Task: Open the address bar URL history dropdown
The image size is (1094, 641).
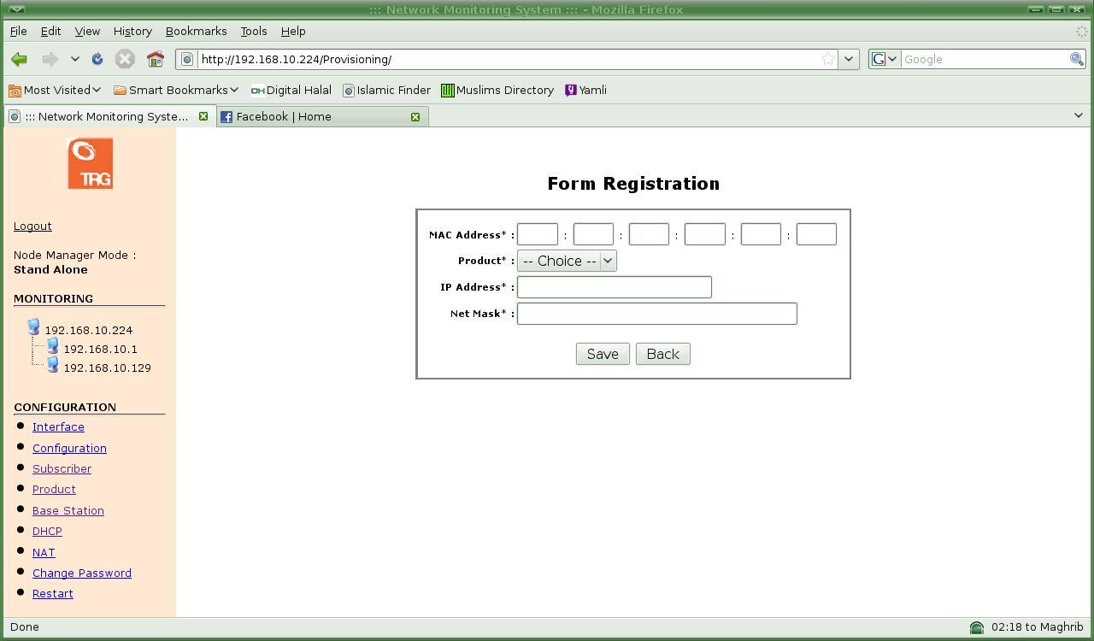Action: point(849,59)
